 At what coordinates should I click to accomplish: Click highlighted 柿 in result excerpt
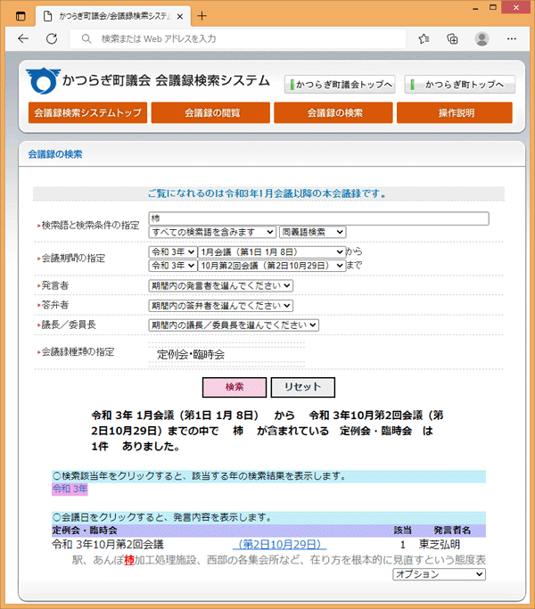[129, 560]
